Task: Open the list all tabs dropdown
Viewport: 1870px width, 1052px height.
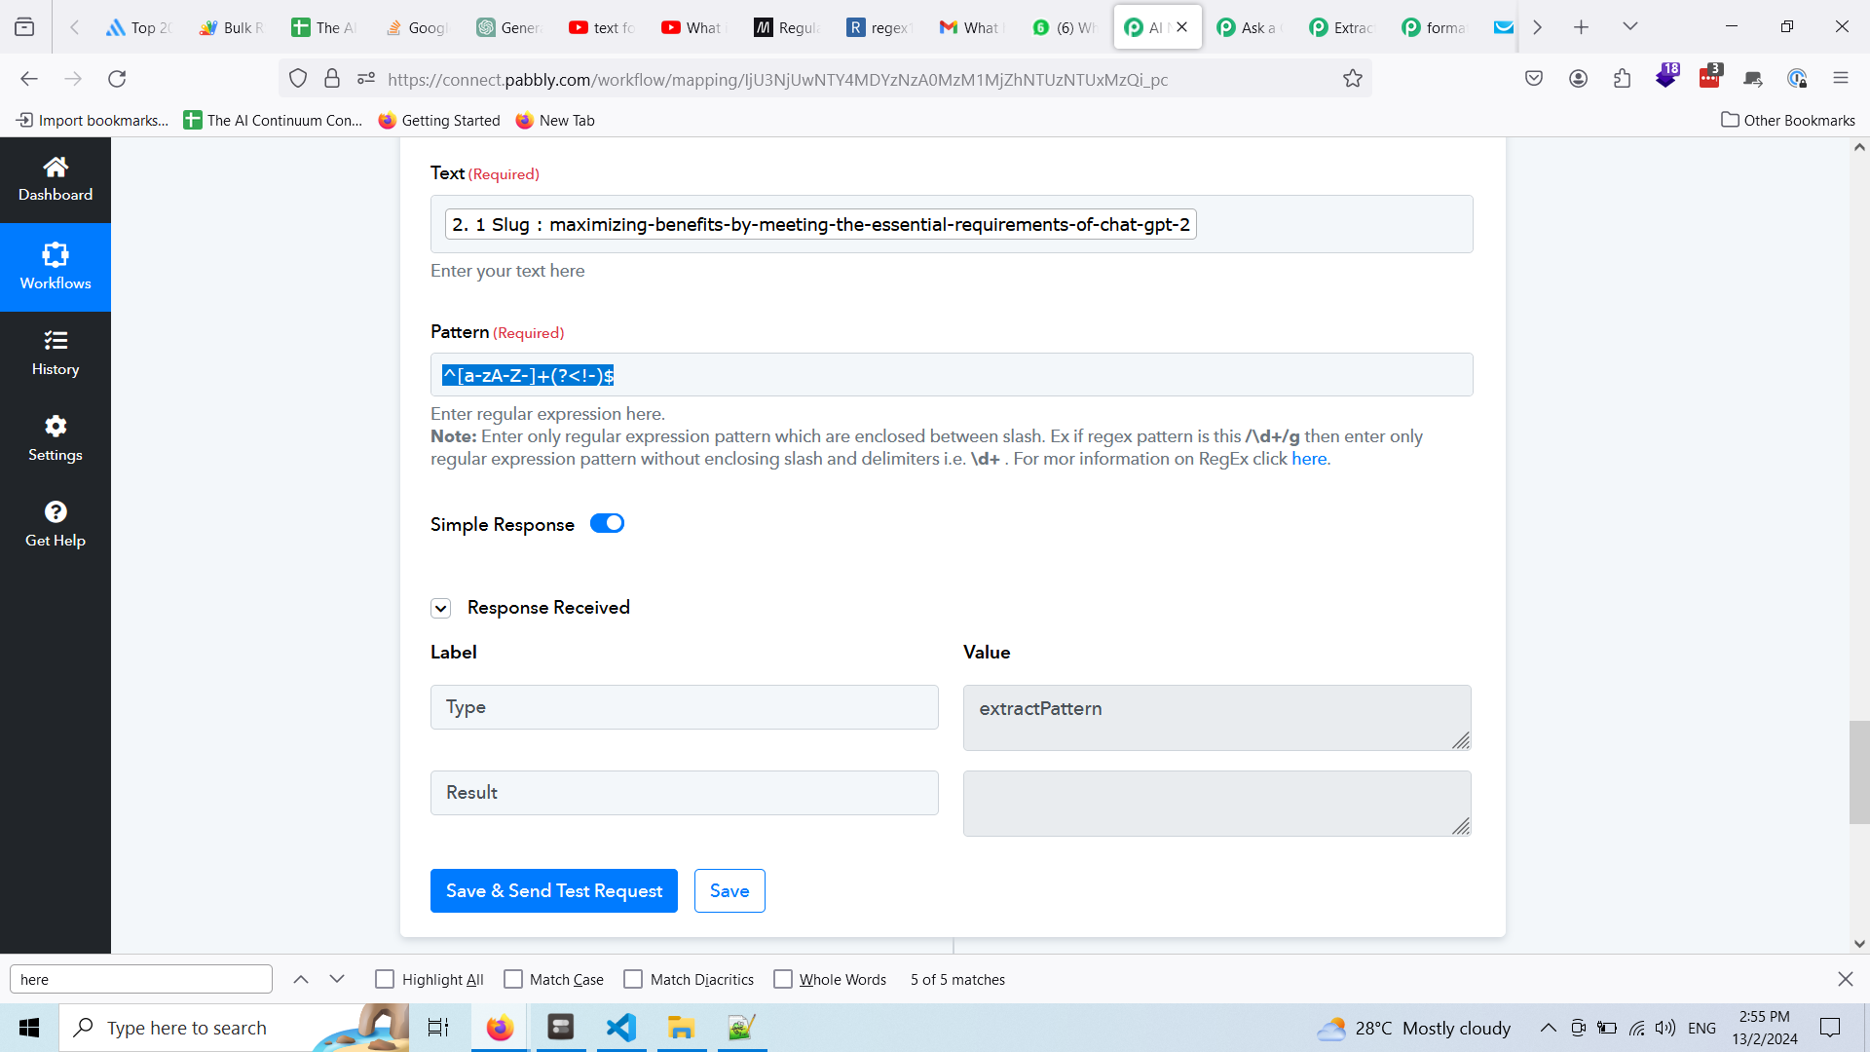Action: 1630,27
